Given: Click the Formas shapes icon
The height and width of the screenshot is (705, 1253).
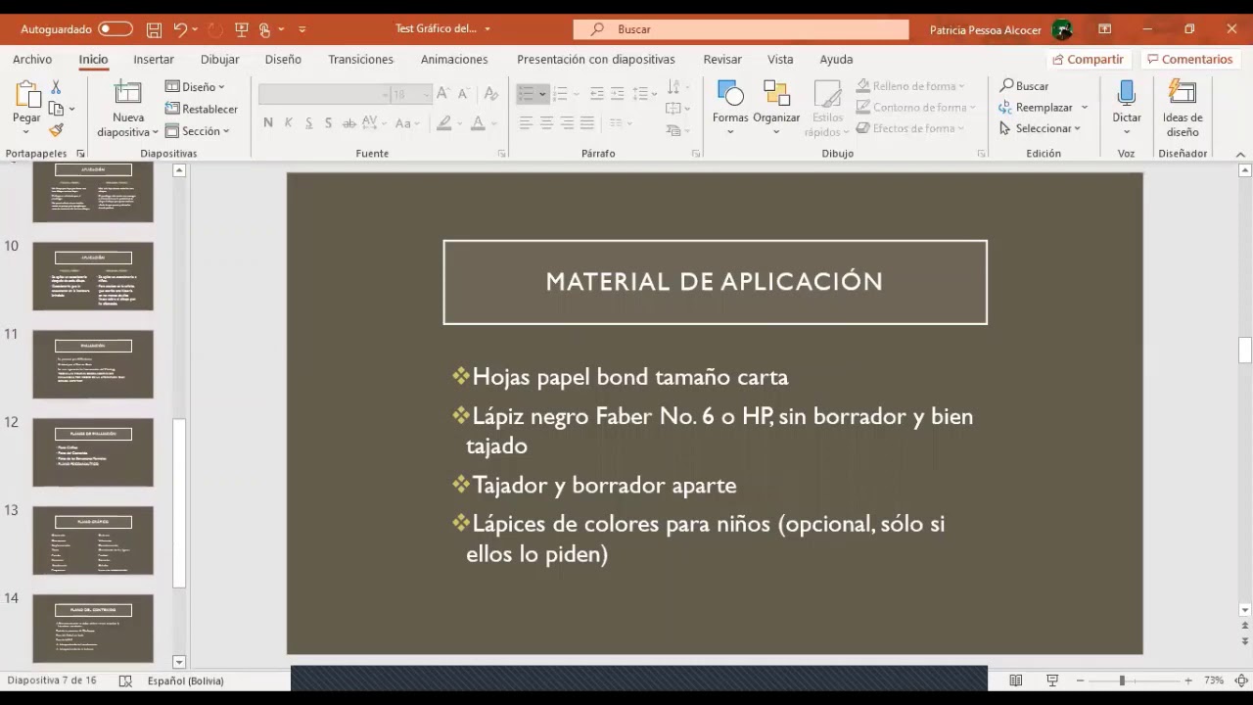Looking at the screenshot, I should 730,94.
